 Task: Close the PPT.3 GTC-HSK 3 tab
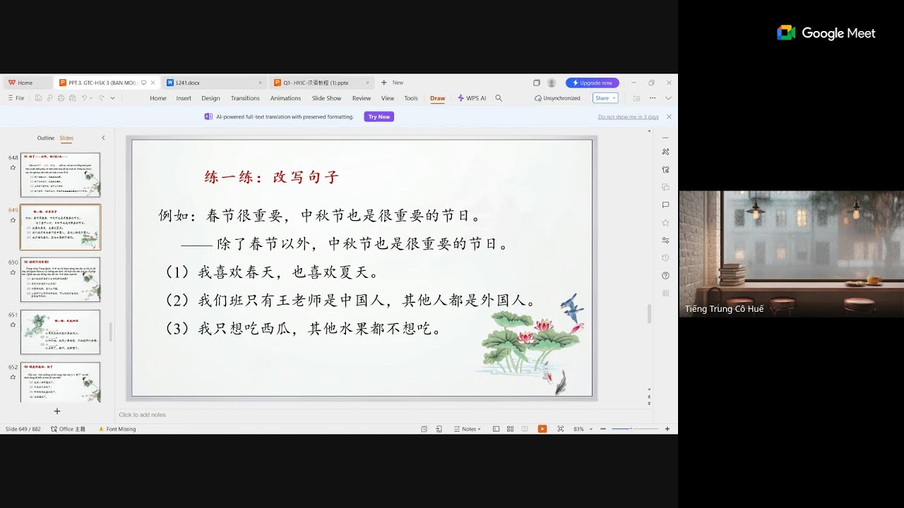153,83
